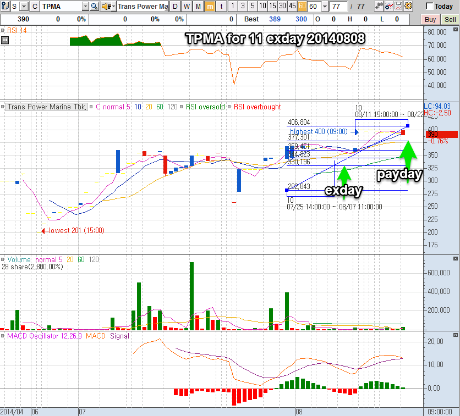The width and height of the screenshot is (460, 416).
Task: Click the save chart floppy icon
Action: tap(398, 6)
